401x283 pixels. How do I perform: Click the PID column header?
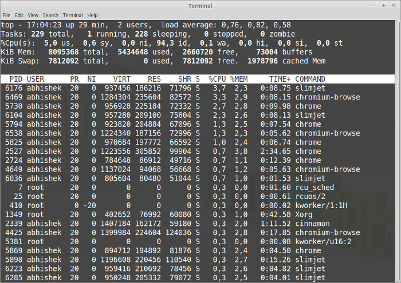click(x=16, y=79)
